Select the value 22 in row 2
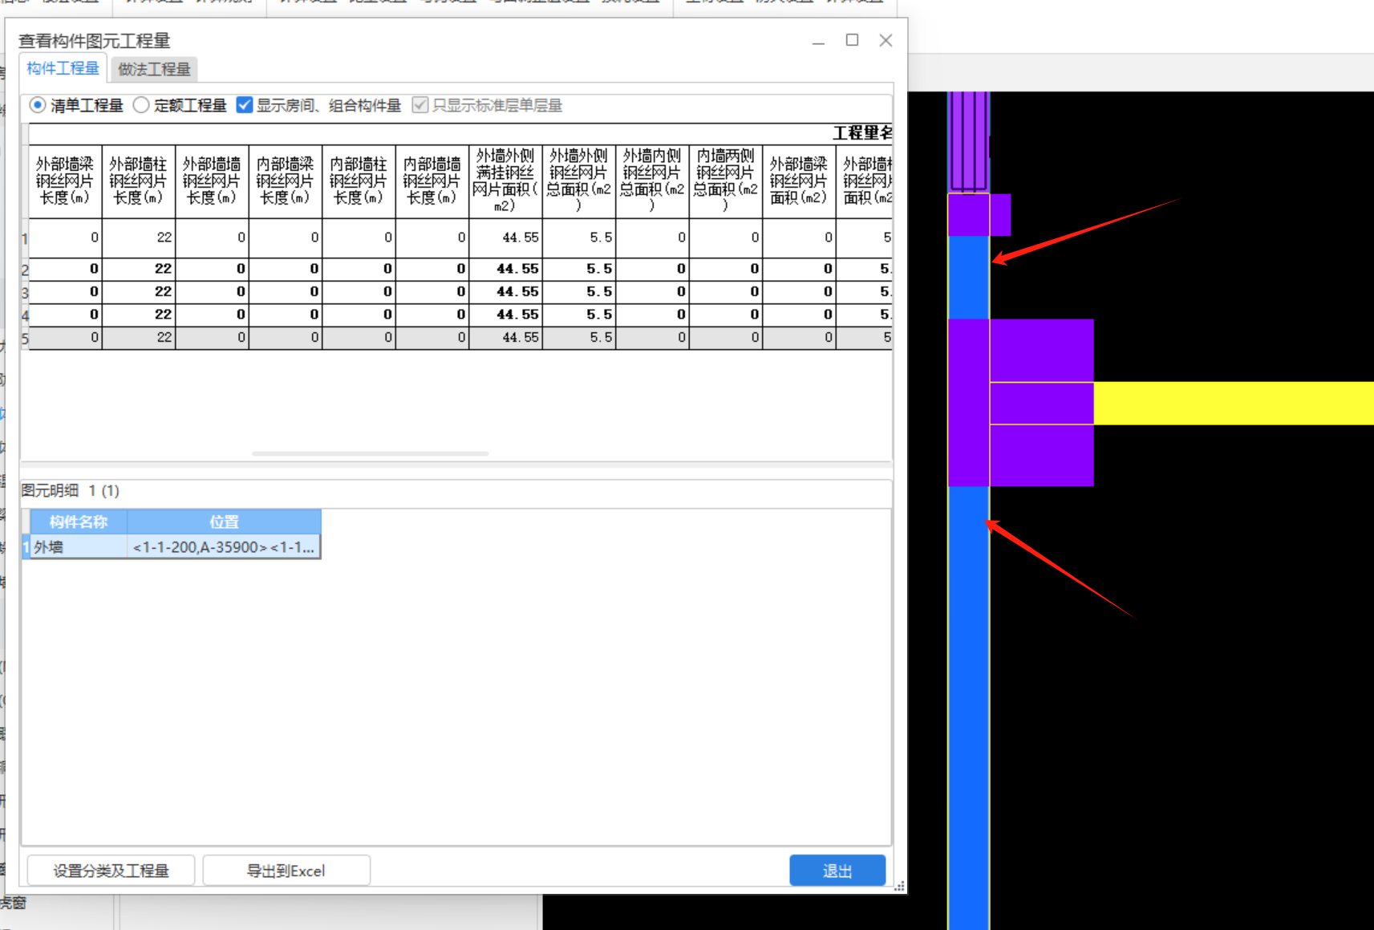Screen dimensions: 1374x930 click(x=139, y=269)
